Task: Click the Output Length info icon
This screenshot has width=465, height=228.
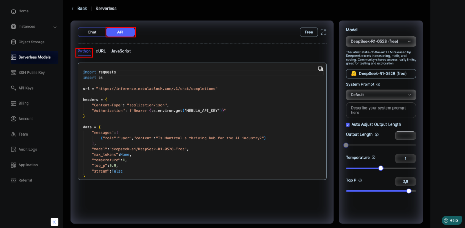Action: click(x=377, y=135)
